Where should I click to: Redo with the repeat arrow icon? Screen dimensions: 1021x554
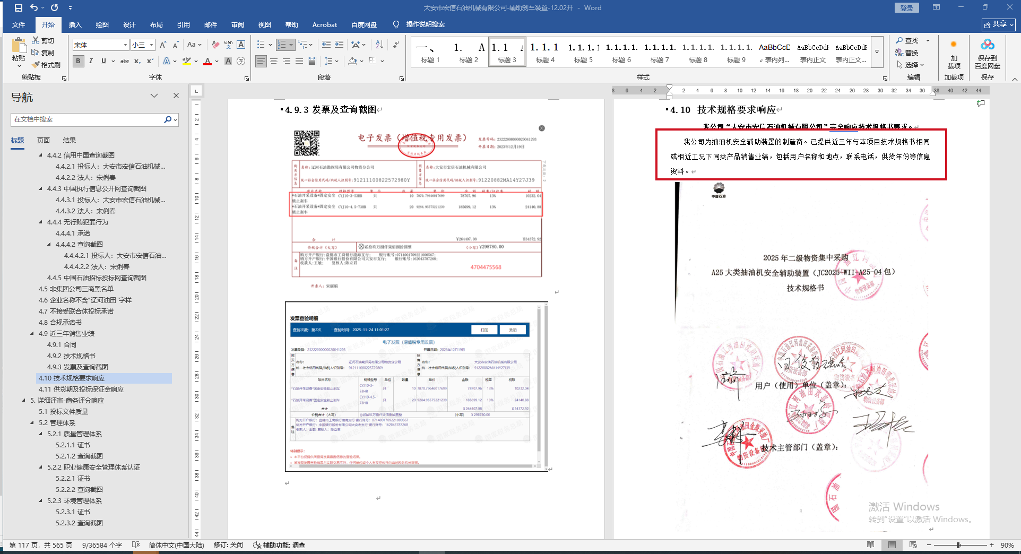(55, 8)
